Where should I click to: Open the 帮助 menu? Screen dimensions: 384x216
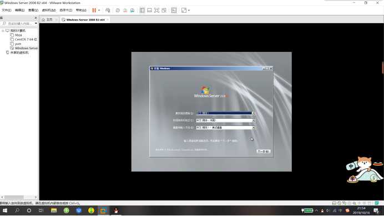tap(81, 10)
